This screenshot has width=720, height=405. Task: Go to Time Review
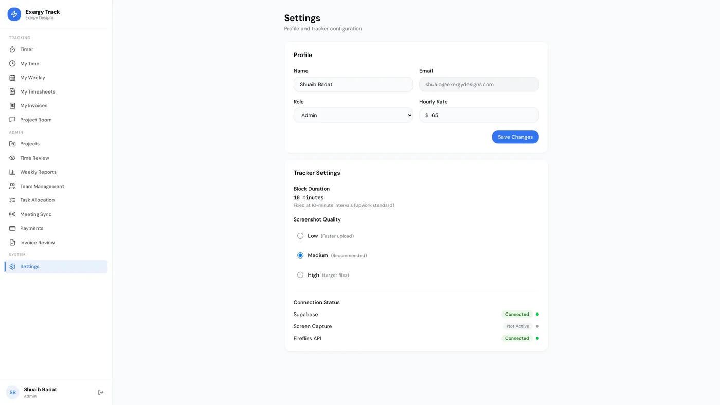coord(56,158)
